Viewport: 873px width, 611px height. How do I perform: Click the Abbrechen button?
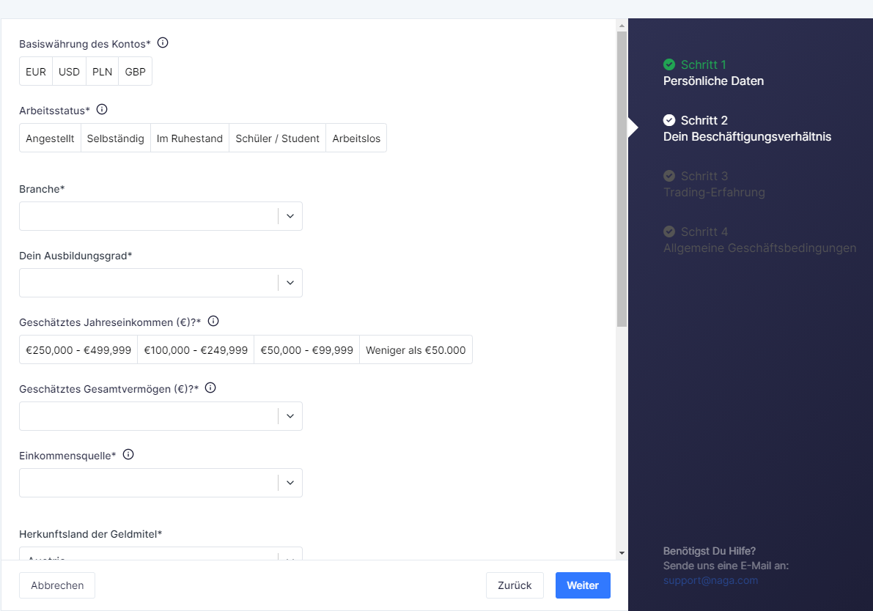[x=57, y=585]
